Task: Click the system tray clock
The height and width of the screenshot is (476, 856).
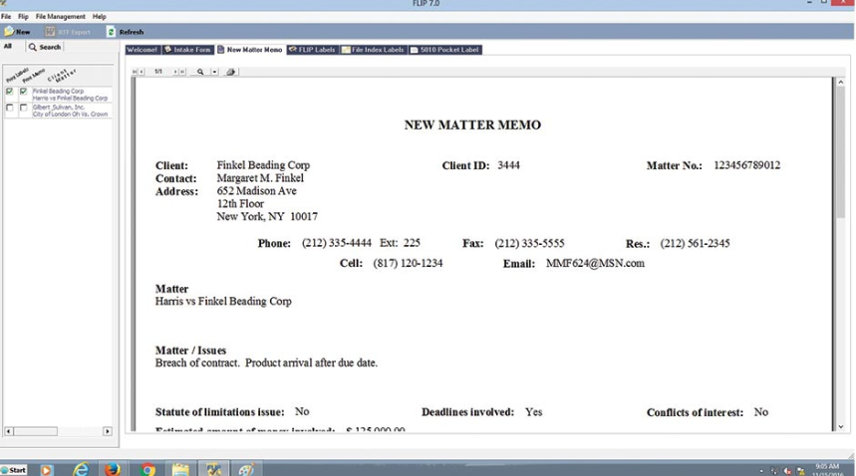Action: coord(827,470)
